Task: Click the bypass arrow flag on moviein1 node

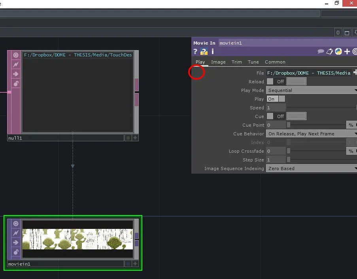Action: (x=16, y=242)
